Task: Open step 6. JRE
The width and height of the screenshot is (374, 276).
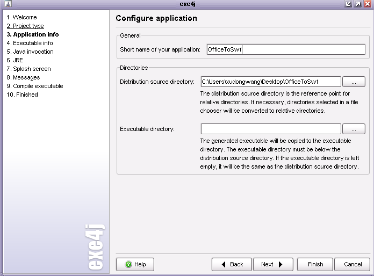Action: click(15, 60)
